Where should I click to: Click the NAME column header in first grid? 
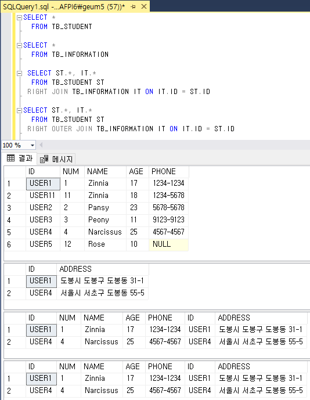tap(105, 171)
